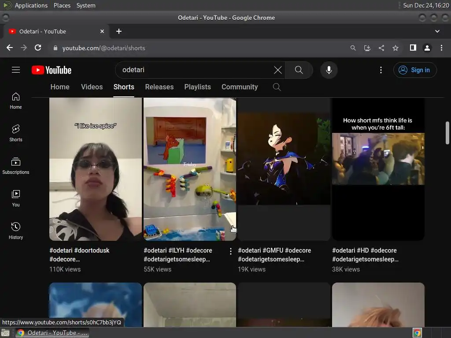
Task: Click the "38K views" text
Action: [x=346, y=269]
